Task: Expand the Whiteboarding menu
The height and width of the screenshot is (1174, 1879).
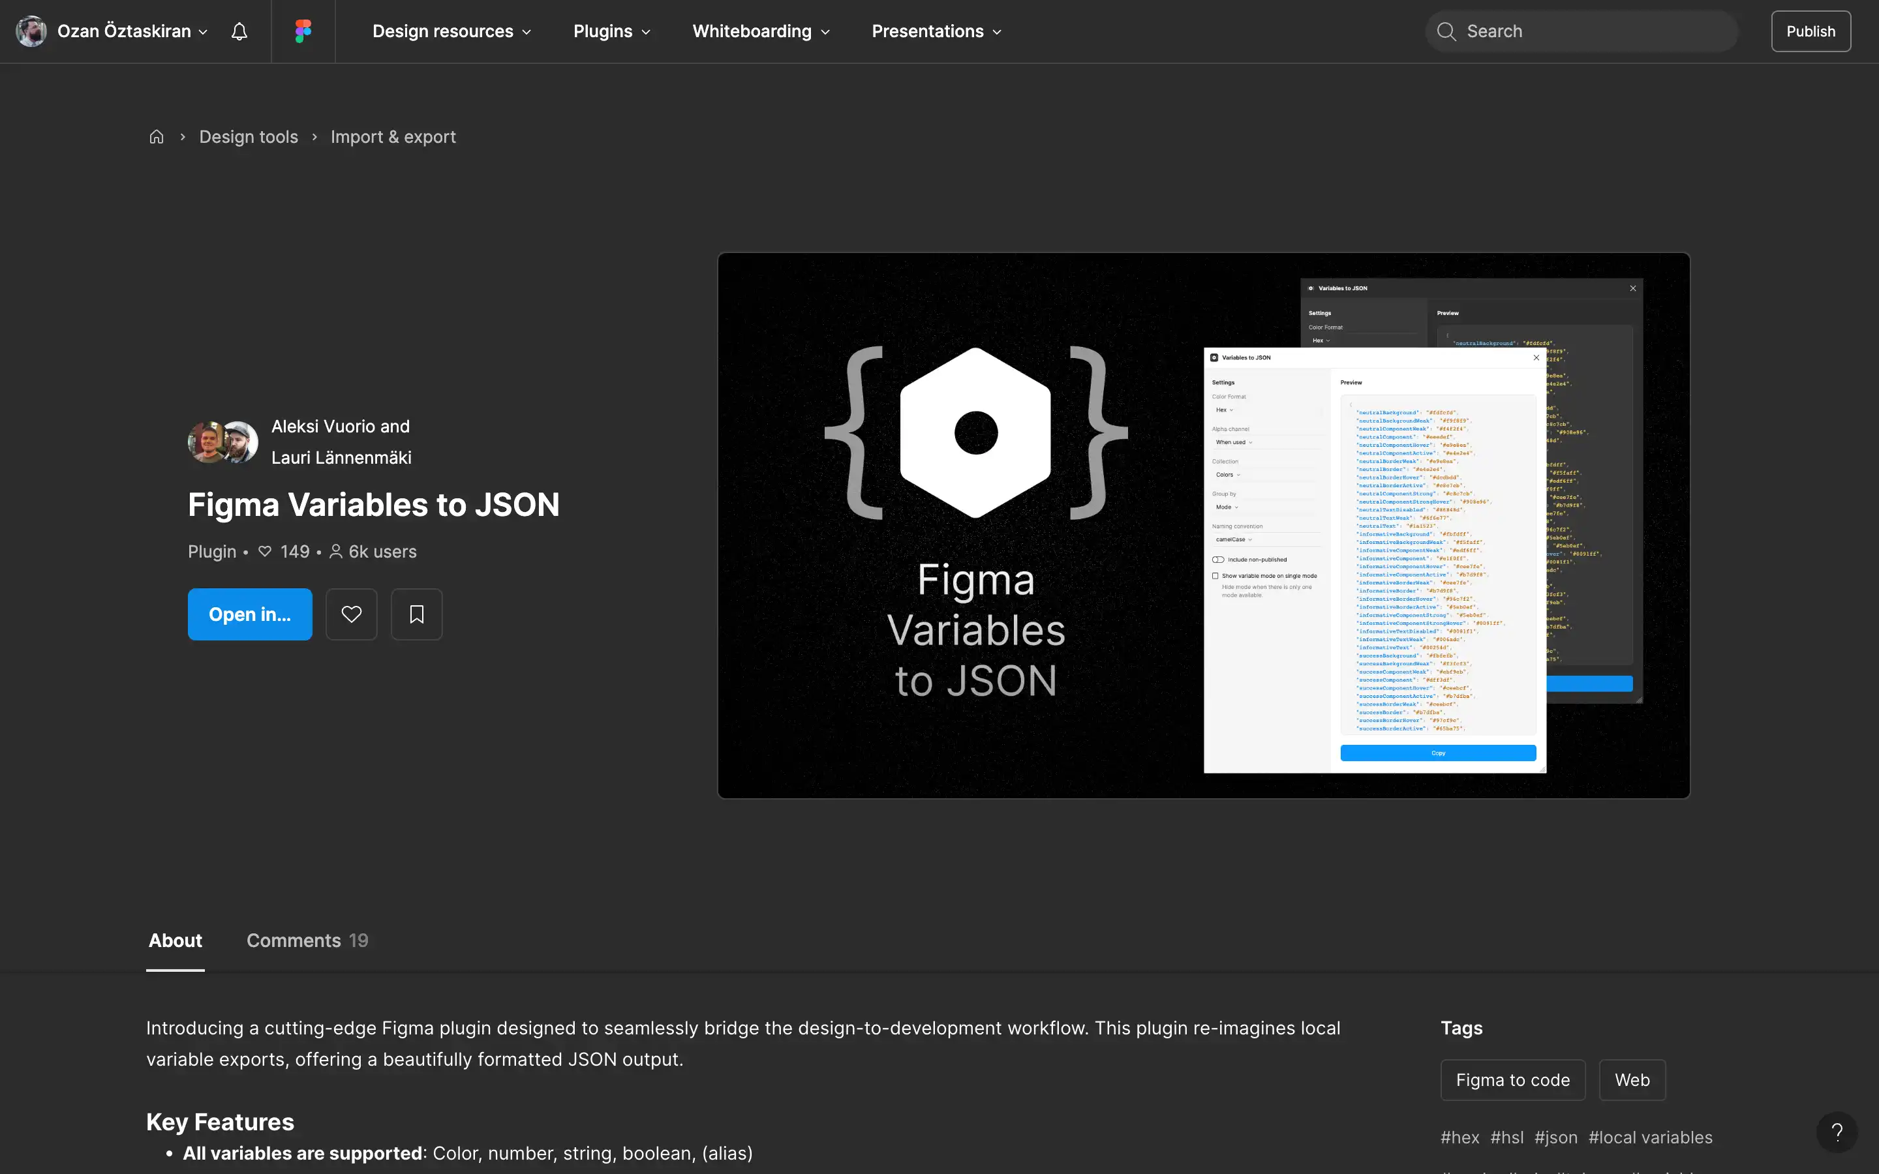Action: click(761, 31)
